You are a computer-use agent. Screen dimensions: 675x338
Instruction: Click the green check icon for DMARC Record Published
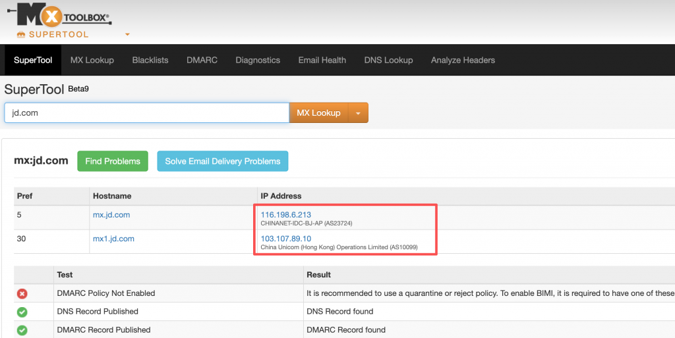click(22, 330)
